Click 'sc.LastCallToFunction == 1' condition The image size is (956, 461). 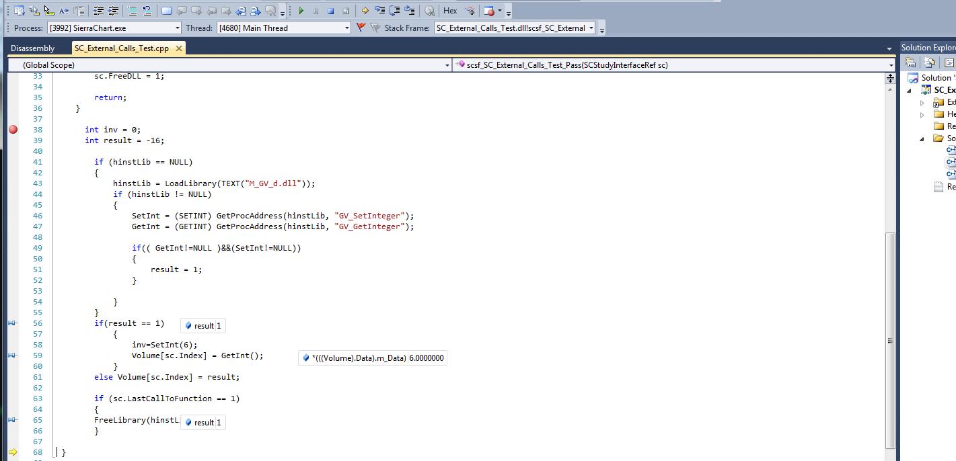(174, 399)
